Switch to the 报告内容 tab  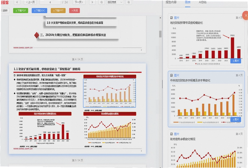tap(171, 2)
